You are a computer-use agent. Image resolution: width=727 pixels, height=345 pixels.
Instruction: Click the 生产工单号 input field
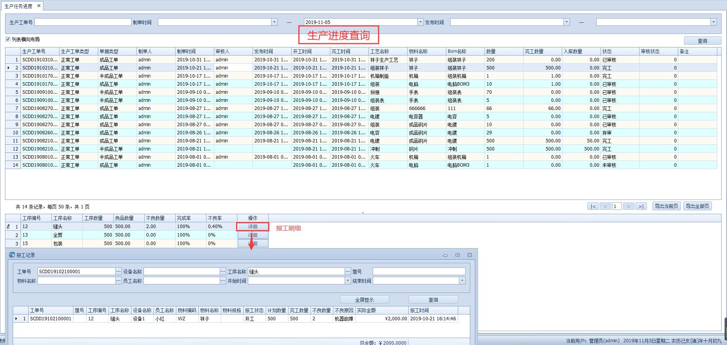tap(83, 22)
